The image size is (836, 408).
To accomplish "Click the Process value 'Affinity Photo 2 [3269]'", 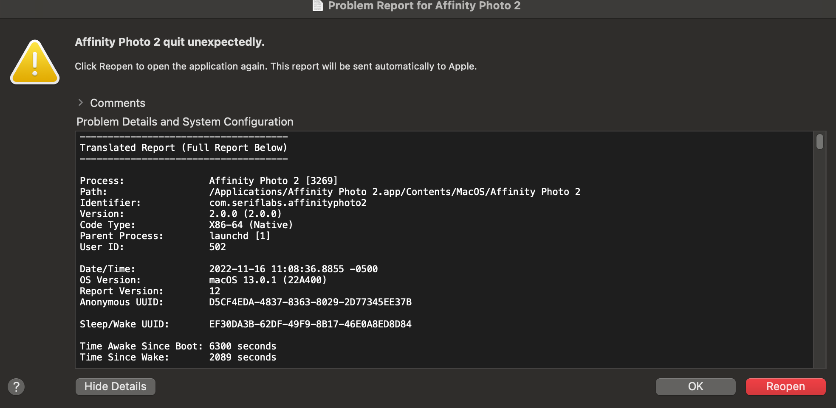I will 274,181.
